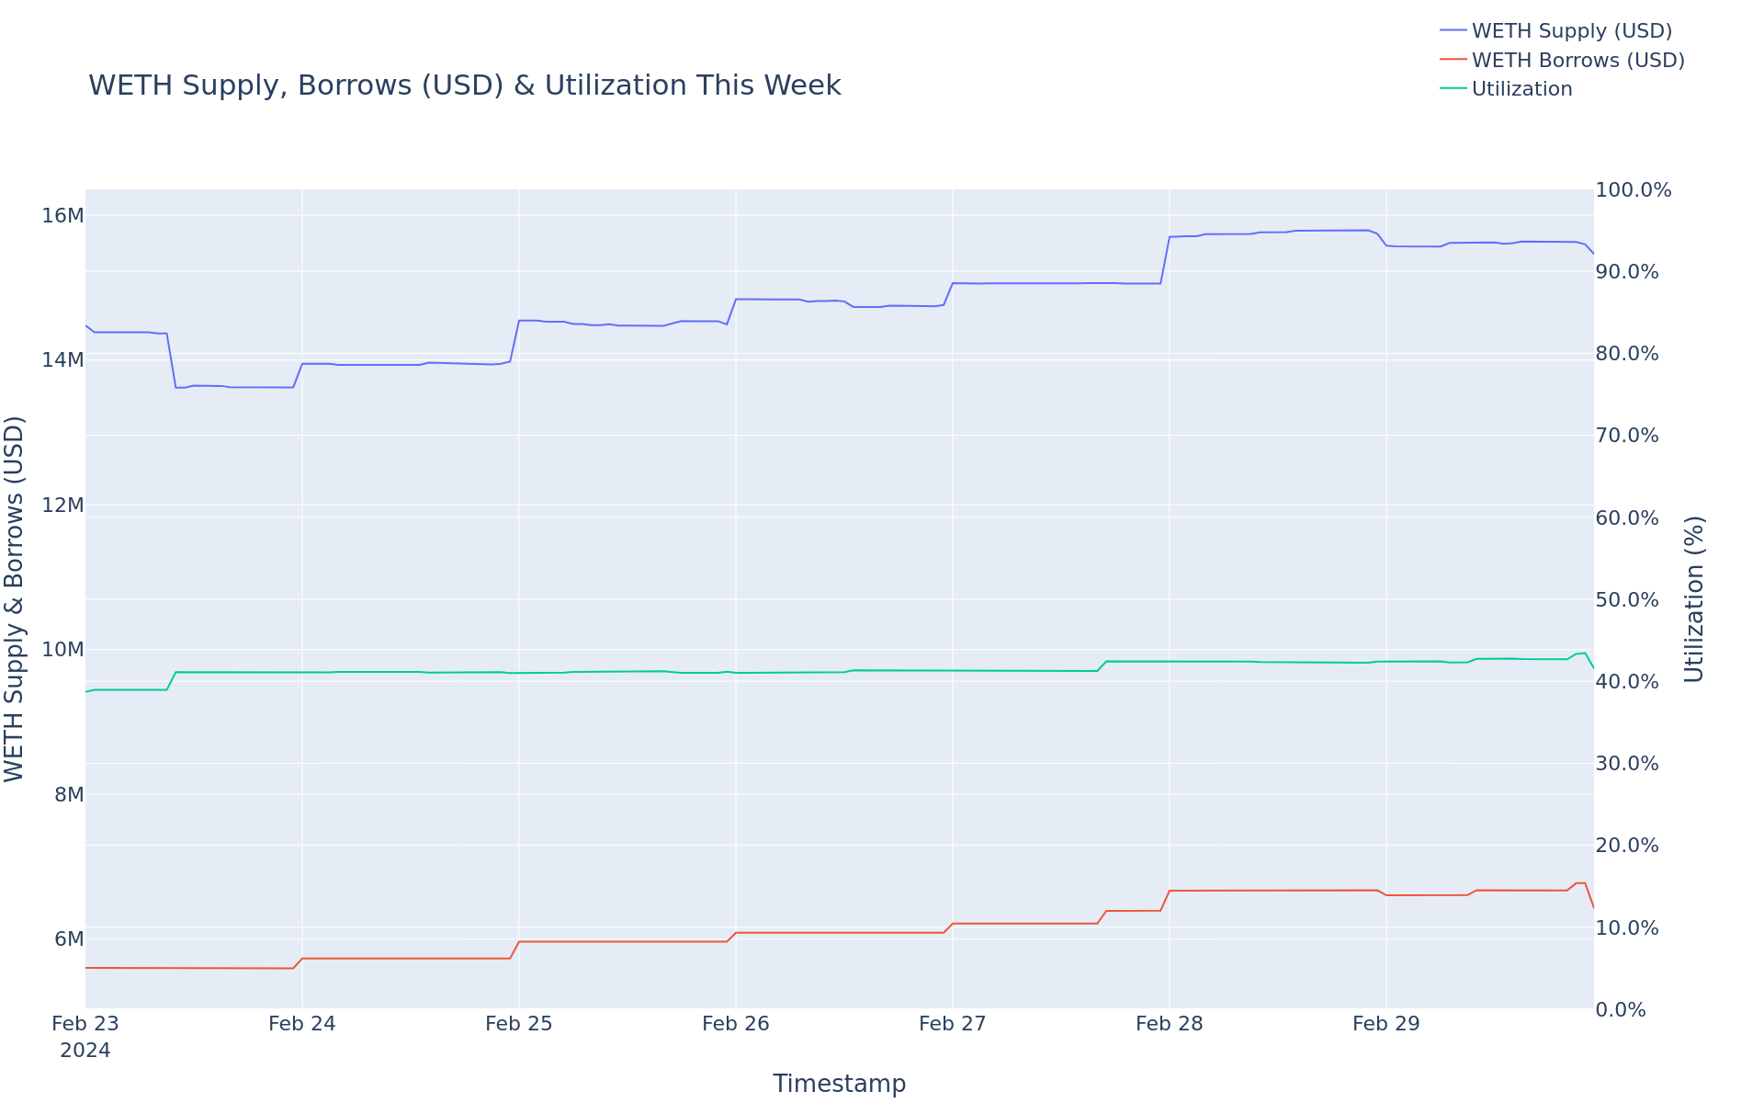This screenshot has width=1764, height=1103.
Task: Select the Feb 23 x-axis tick label
Action: (x=85, y=1024)
